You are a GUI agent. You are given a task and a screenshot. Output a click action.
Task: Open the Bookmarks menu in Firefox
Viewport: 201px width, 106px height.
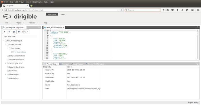(x=37, y=2)
